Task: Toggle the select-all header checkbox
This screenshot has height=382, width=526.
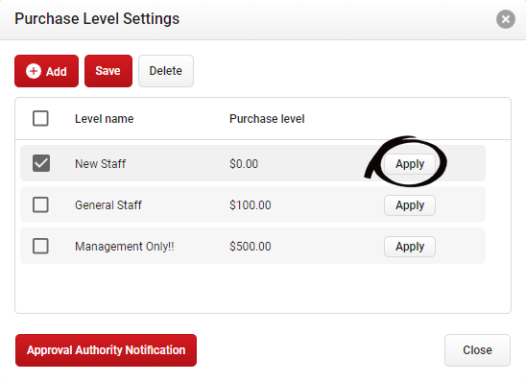Action: (40, 118)
